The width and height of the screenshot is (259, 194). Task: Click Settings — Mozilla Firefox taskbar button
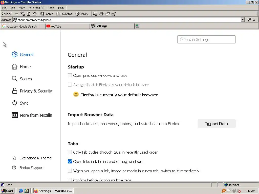(x=53, y=191)
